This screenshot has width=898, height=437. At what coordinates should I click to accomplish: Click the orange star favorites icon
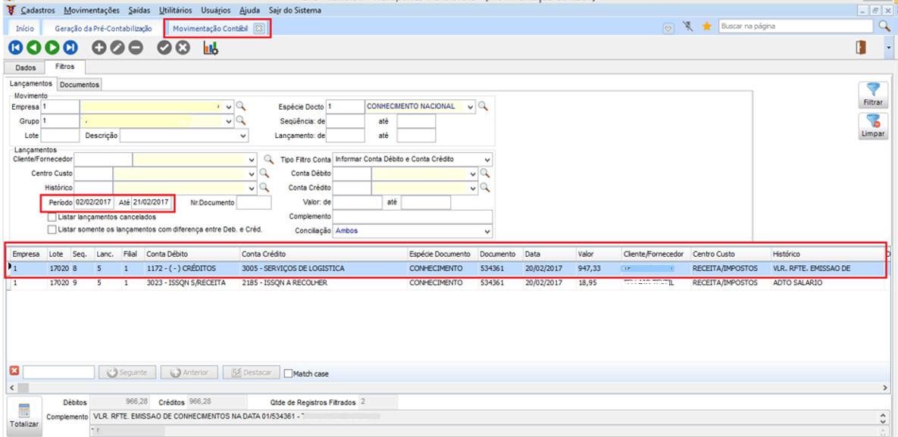(706, 27)
